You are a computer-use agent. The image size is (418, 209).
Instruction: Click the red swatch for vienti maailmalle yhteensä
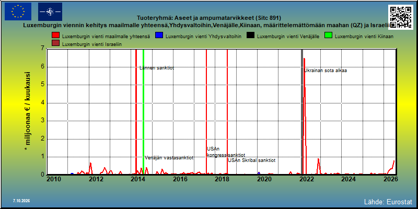coord(56,36)
